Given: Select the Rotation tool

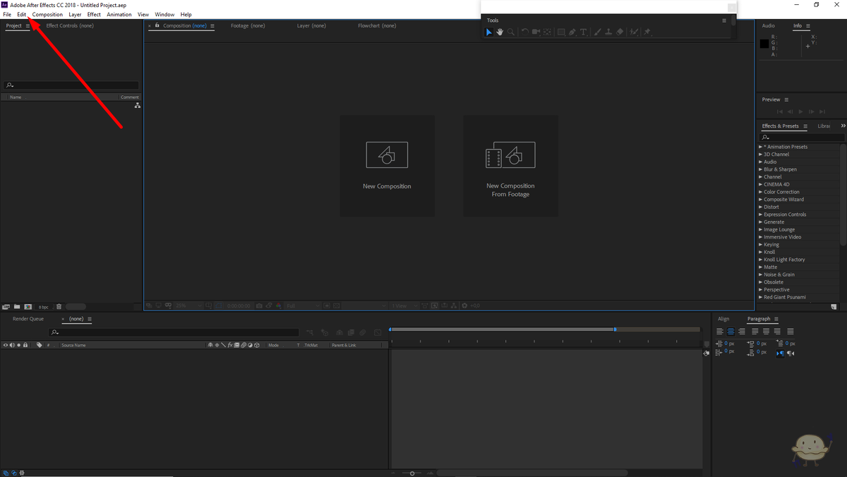Looking at the screenshot, I should [x=524, y=32].
